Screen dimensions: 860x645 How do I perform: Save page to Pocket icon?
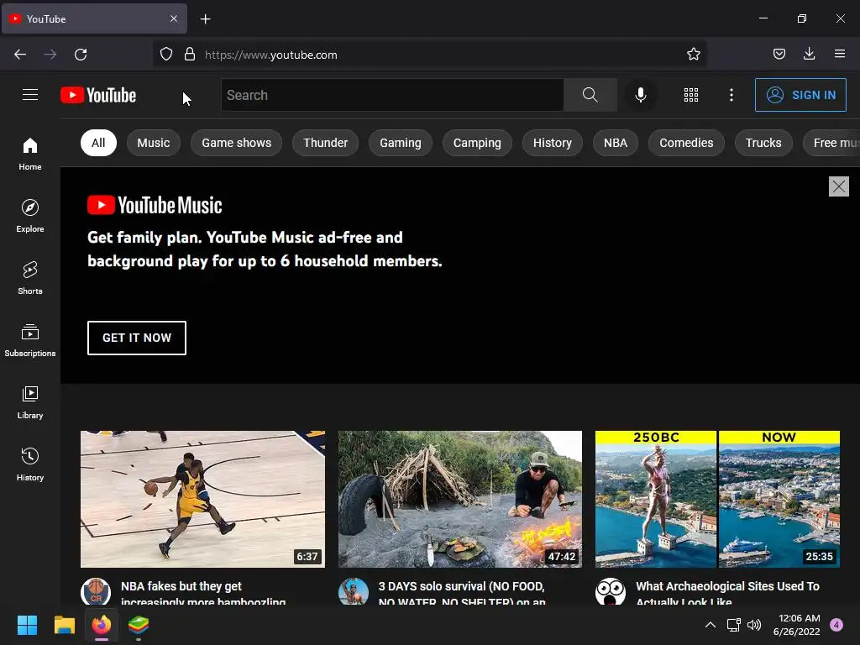pos(779,55)
